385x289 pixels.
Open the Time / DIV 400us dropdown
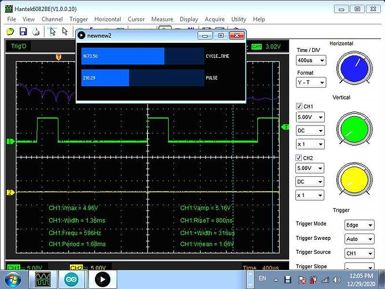coord(311,60)
